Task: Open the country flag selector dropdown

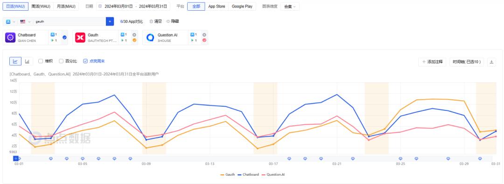Action: (x=25, y=21)
